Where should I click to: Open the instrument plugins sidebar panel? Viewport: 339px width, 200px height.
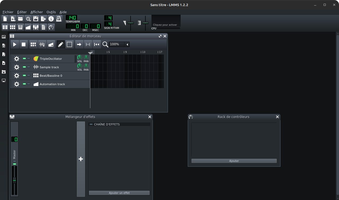tap(4, 37)
